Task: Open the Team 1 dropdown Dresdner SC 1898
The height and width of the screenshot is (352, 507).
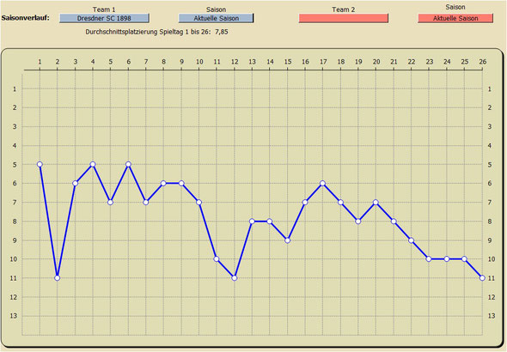Action: [104, 18]
